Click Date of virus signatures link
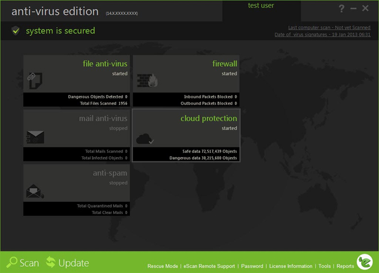 [323, 35]
